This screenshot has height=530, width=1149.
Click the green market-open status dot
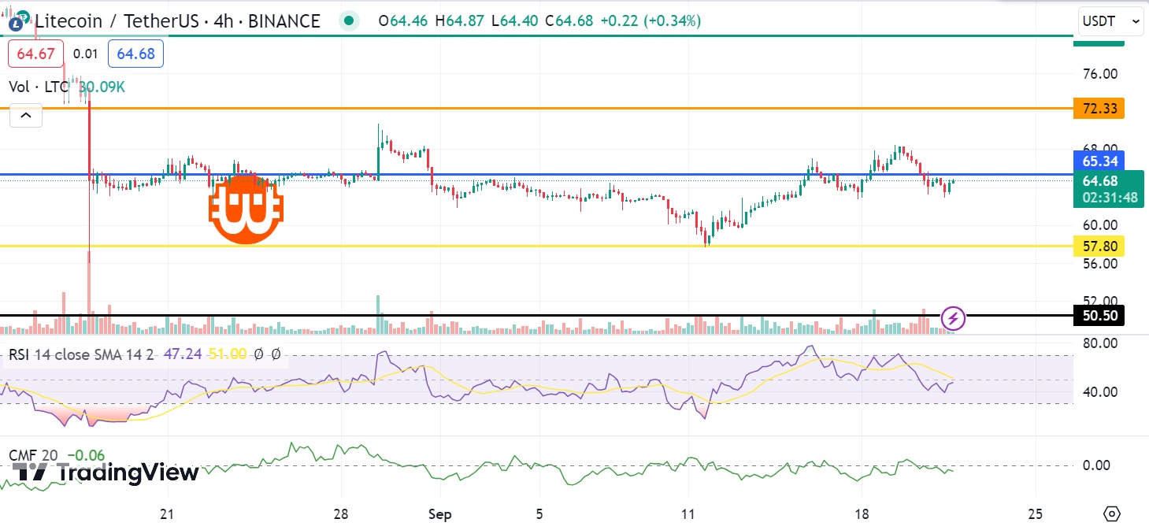[x=349, y=20]
